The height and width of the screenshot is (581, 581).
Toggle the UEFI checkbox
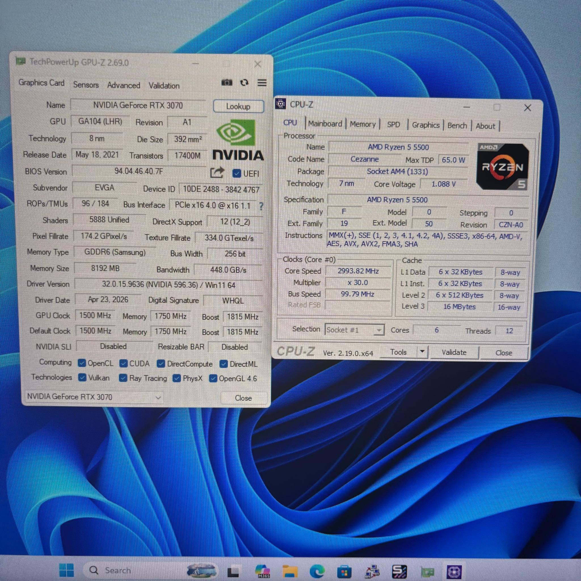pos(237,174)
